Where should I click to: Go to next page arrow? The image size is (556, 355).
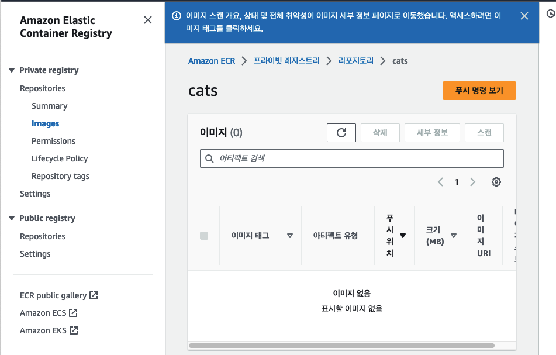(x=472, y=182)
